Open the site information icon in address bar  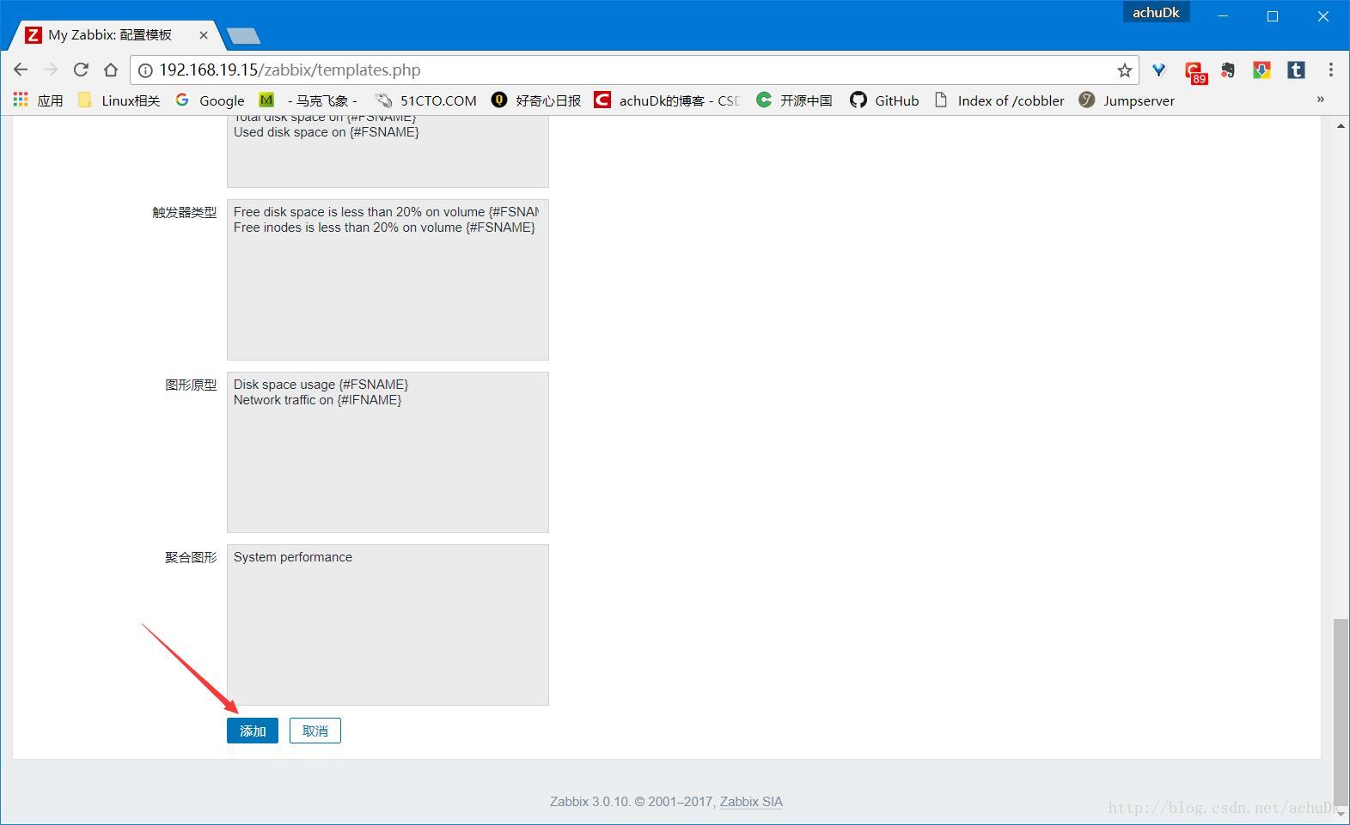point(145,70)
